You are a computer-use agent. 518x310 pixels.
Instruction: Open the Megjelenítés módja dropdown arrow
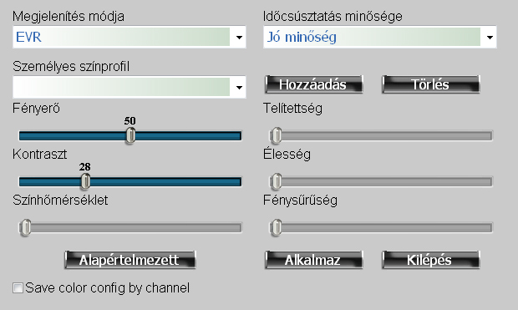pos(239,37)
